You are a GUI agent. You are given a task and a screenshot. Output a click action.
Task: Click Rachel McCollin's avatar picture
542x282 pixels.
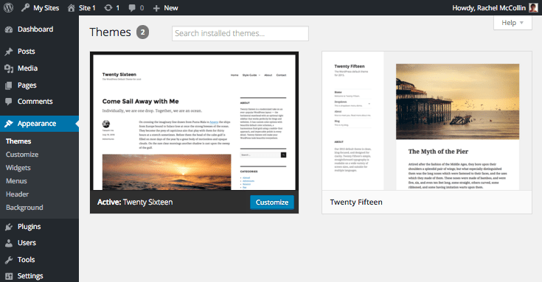pos(533,7)
